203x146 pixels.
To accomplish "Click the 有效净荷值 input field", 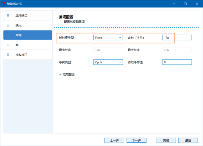I will click(x=177, y=62).
